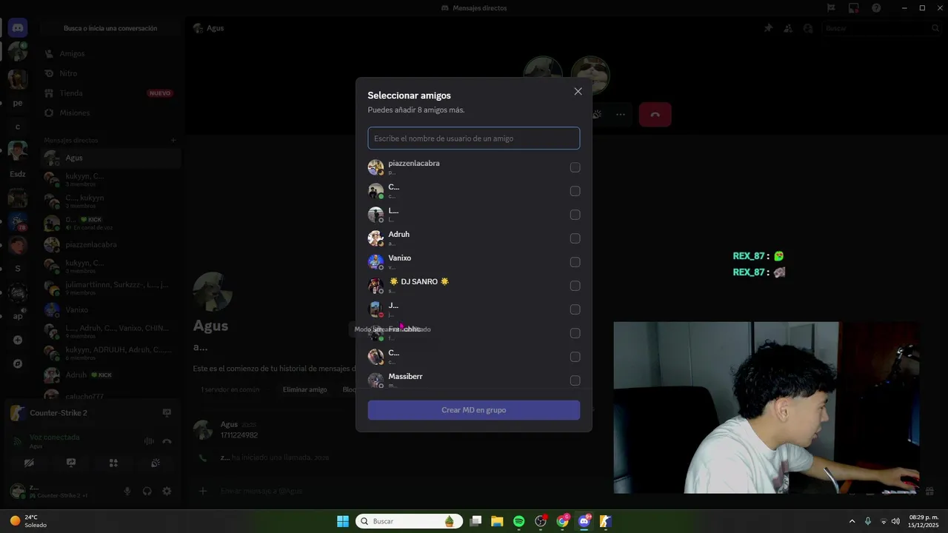Open call soundboard icon near hang up

597,115
